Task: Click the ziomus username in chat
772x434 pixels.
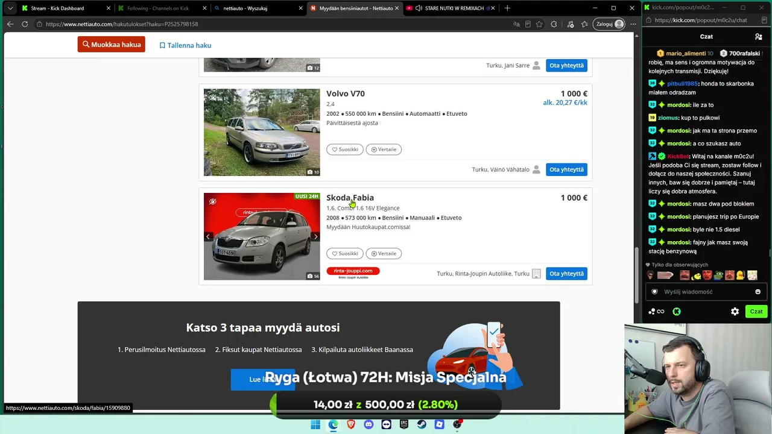Action: tap(668, 118)
